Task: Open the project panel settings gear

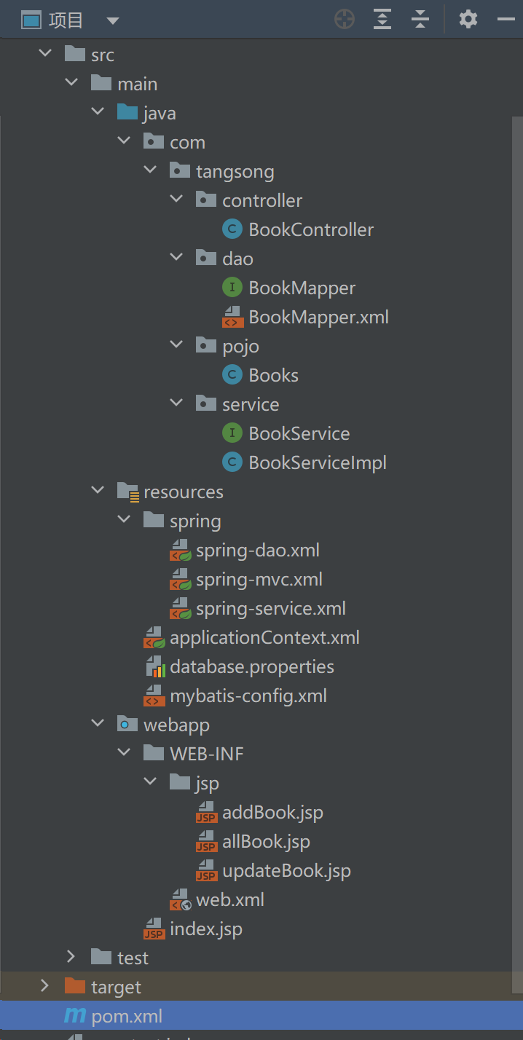Action: [468, 19]
